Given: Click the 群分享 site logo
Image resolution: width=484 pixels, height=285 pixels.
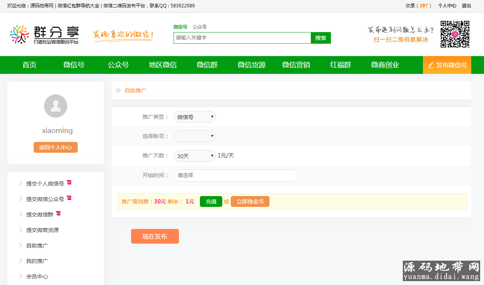Looking at the screenshot, I should tap(44, 35).
